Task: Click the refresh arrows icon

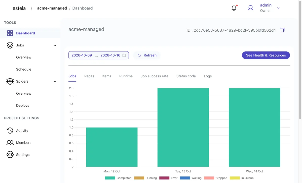Action: (x=139, y=55)
